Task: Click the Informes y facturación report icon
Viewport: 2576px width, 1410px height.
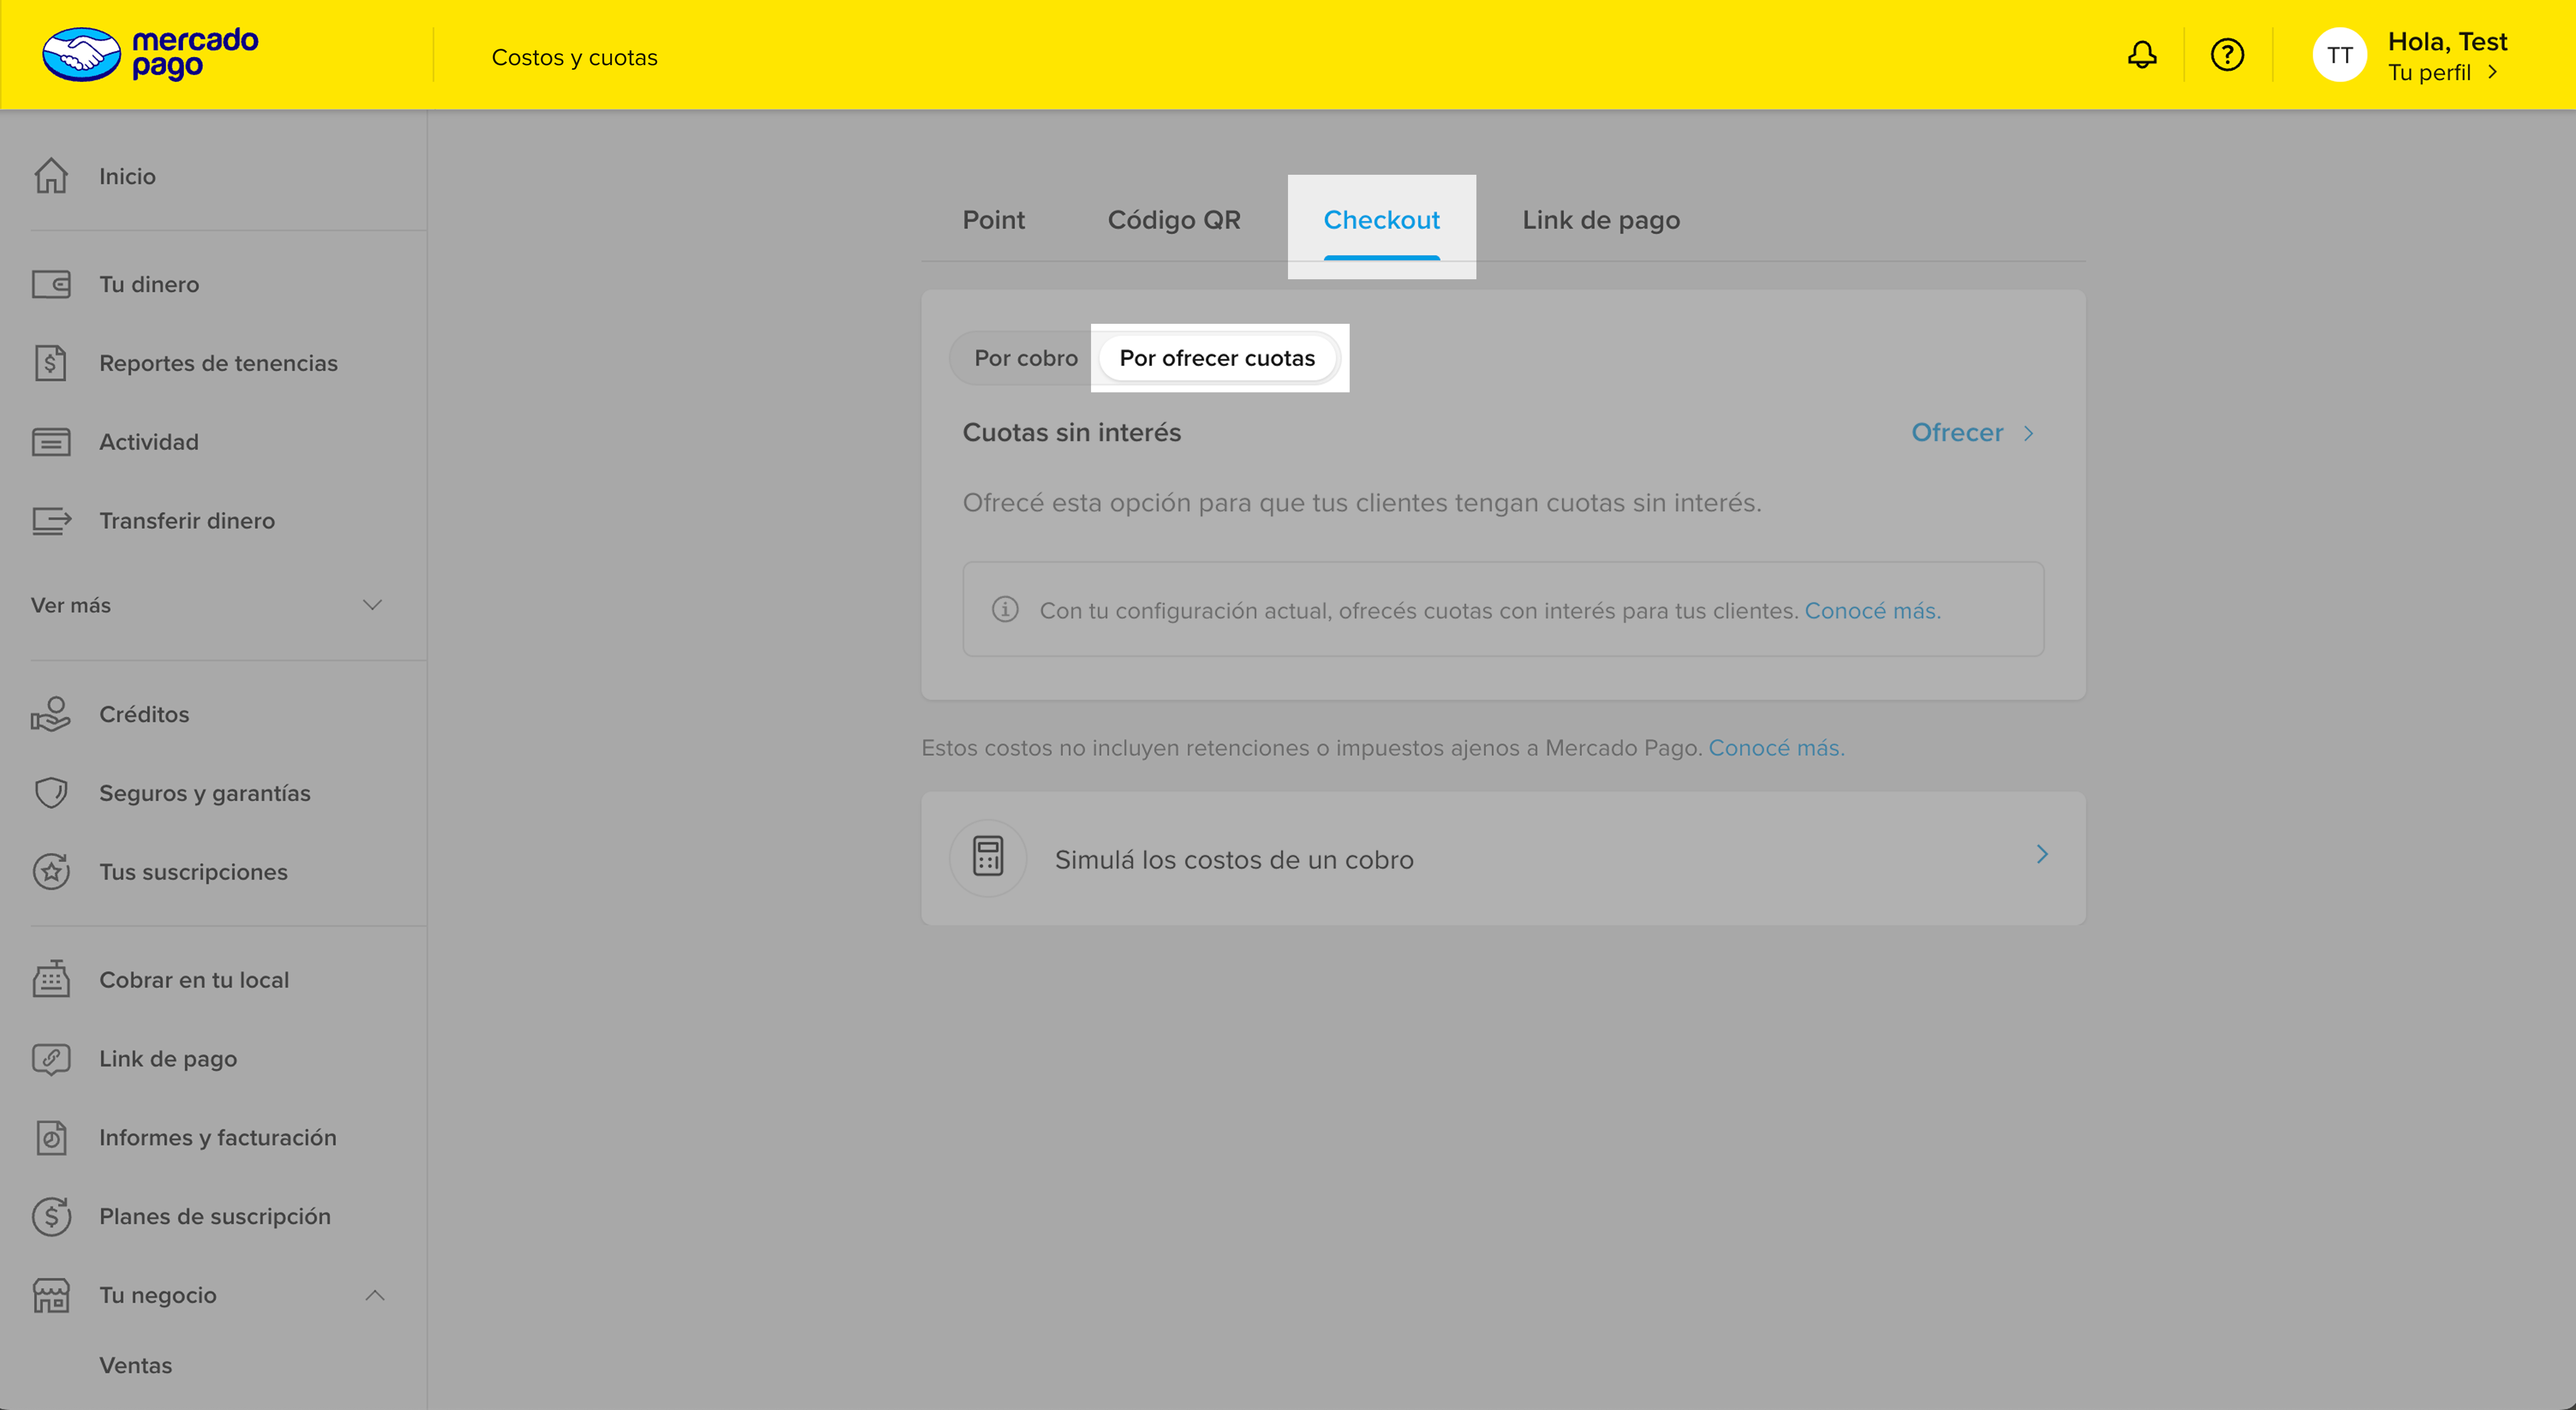Action: coord(51,1138)
